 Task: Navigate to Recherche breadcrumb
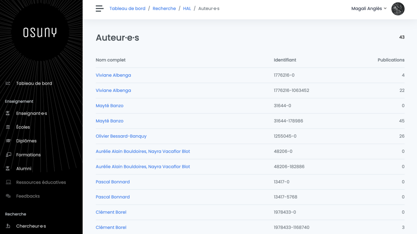coord(164,9)
